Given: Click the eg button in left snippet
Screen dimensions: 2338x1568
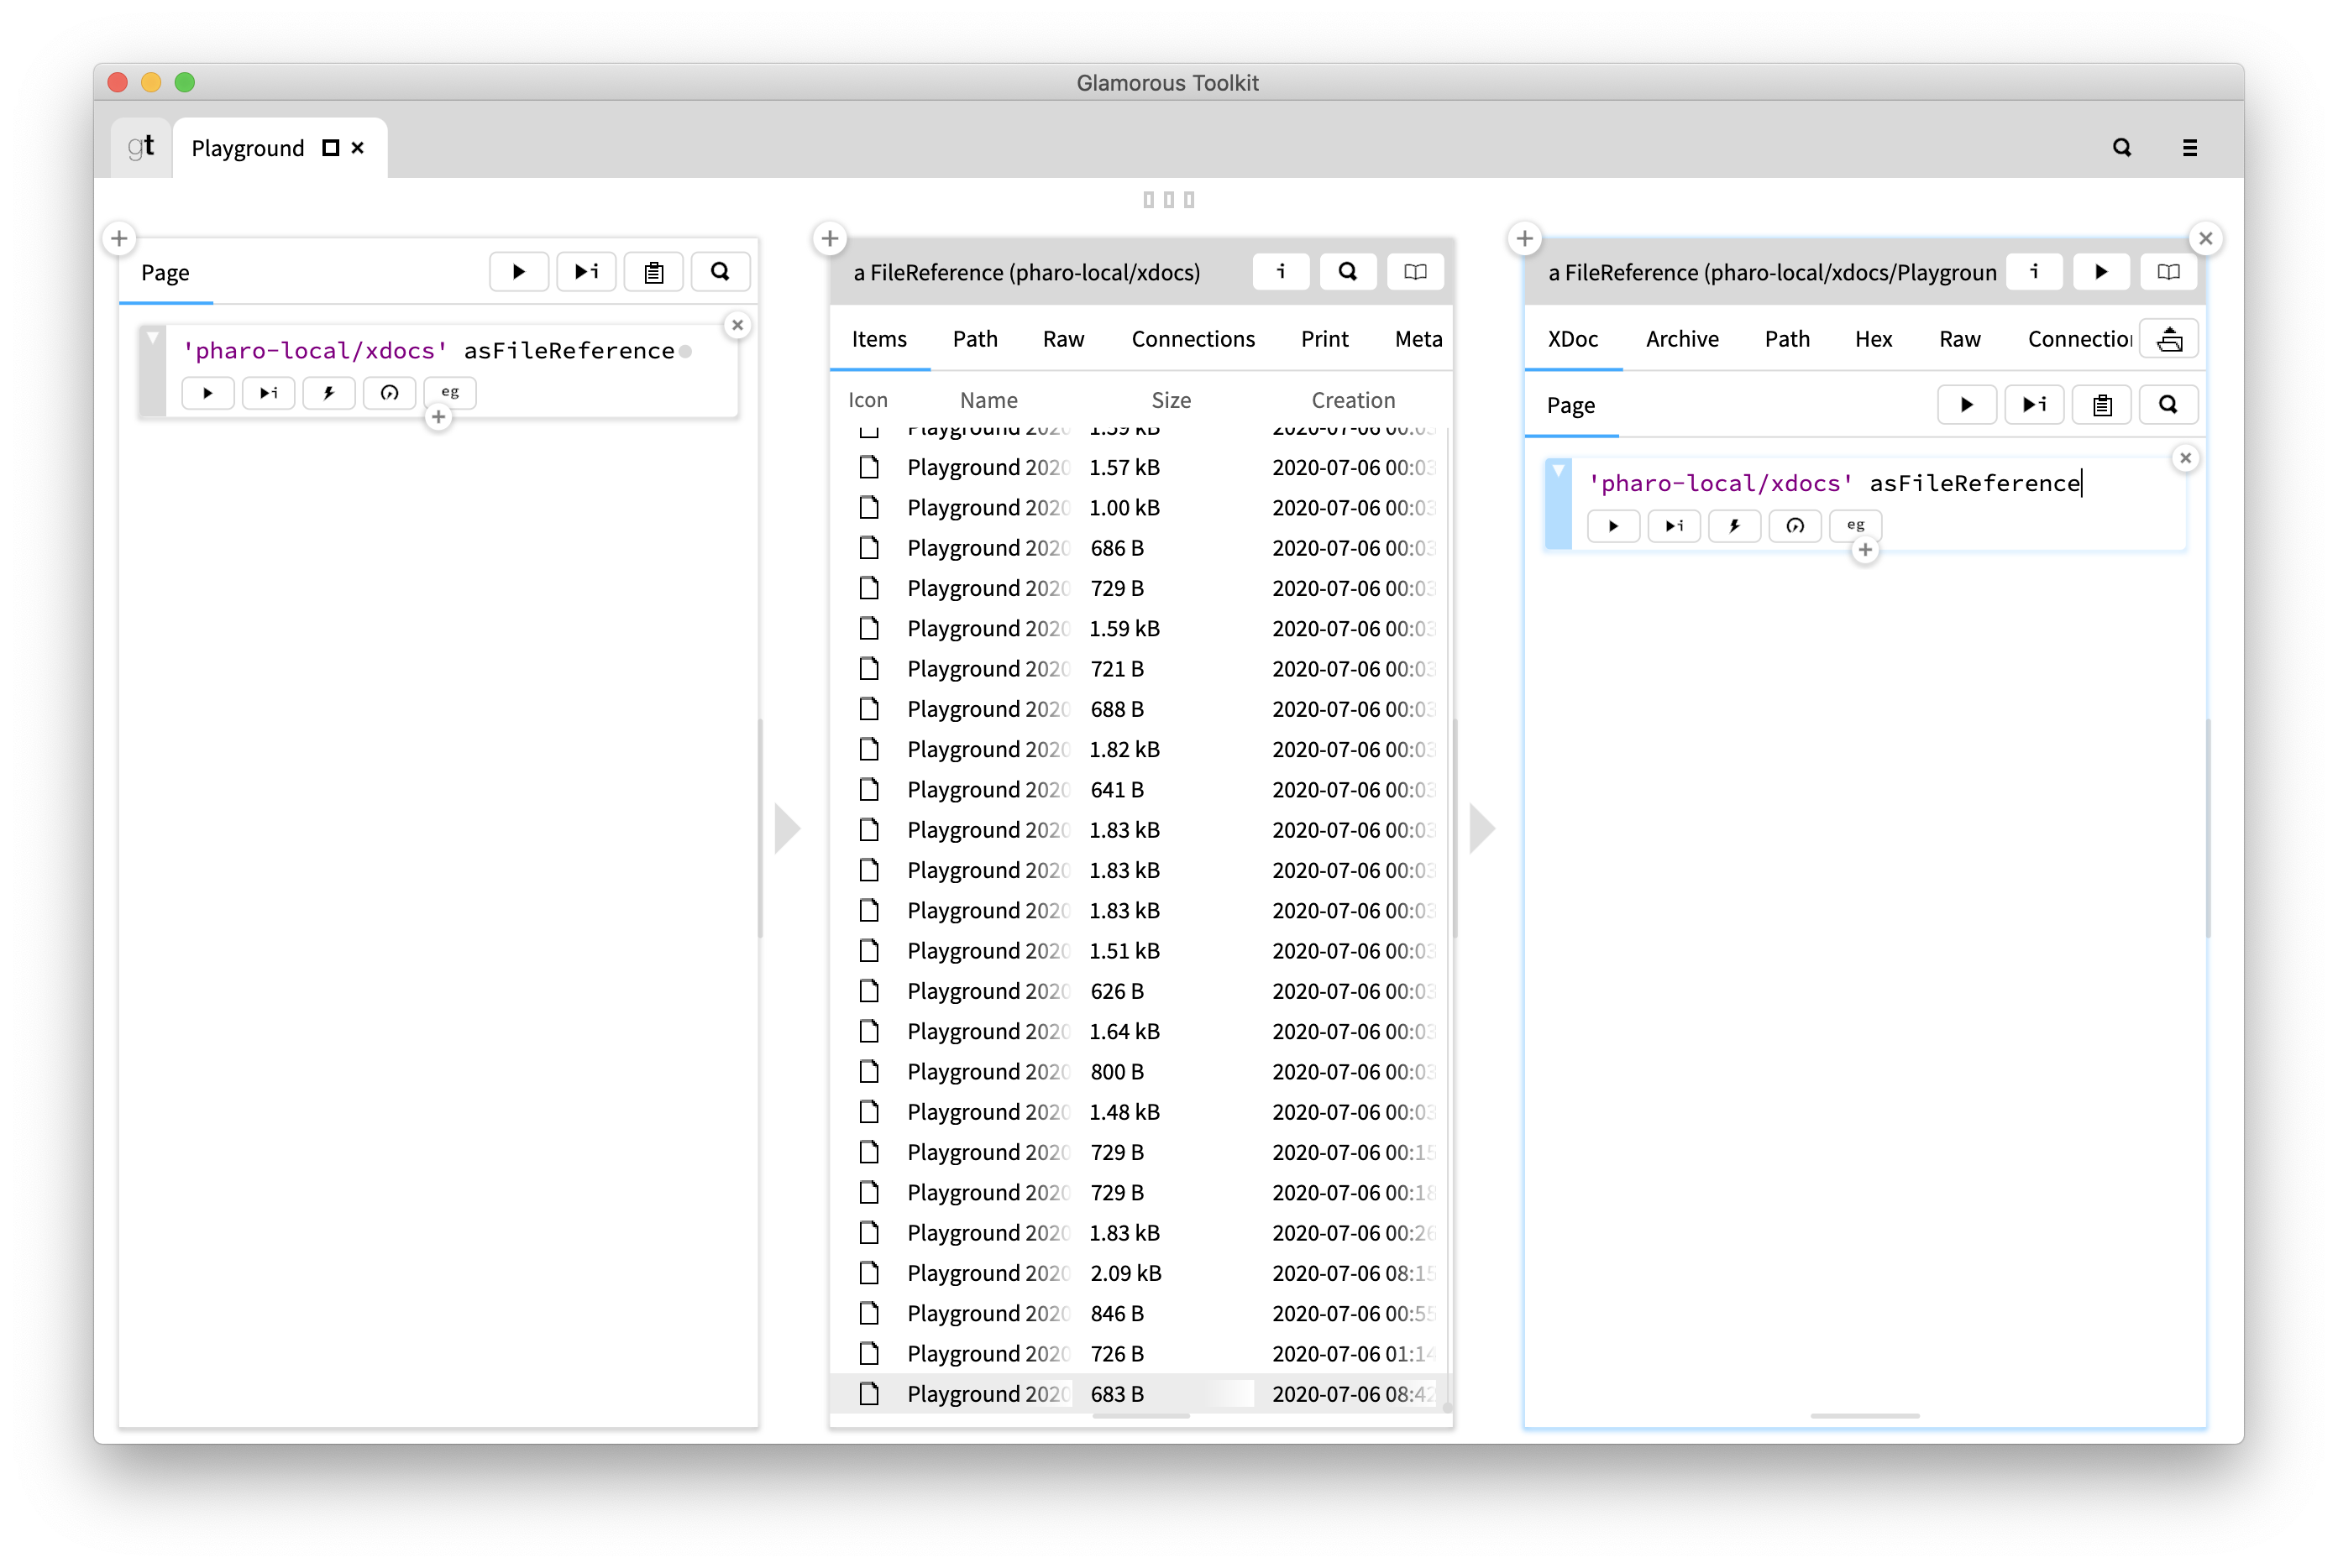Looking at the screenshot, I should (x=450, y=393).
